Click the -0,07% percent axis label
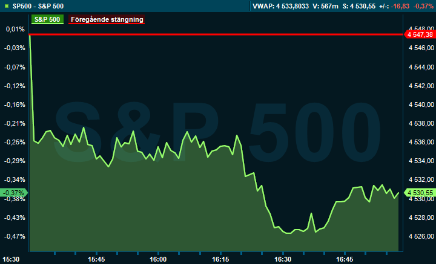Image resolution: width=436 pixels, height=264 pixels. point(15,67)
